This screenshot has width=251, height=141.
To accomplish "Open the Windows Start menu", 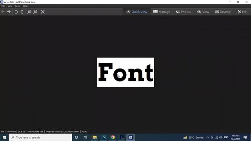I will [x=4, y=137].
